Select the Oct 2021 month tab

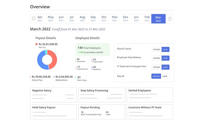tap(104, 19)
